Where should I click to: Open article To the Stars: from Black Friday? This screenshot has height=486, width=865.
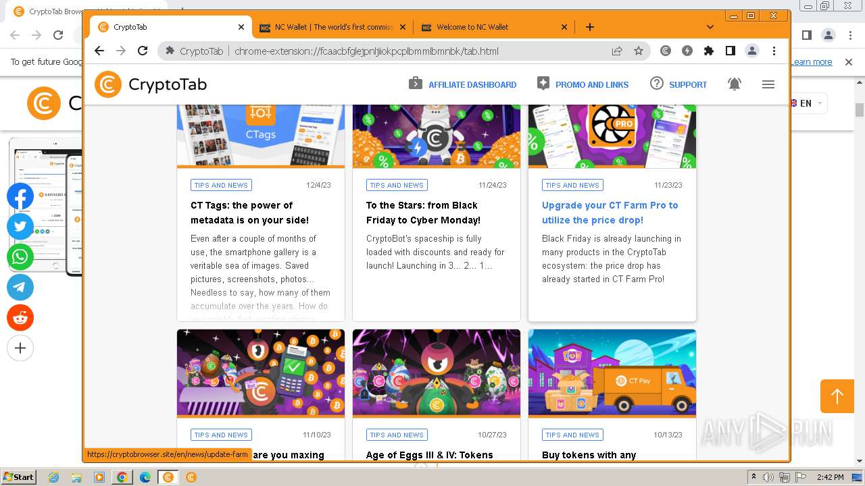[423, 213]
